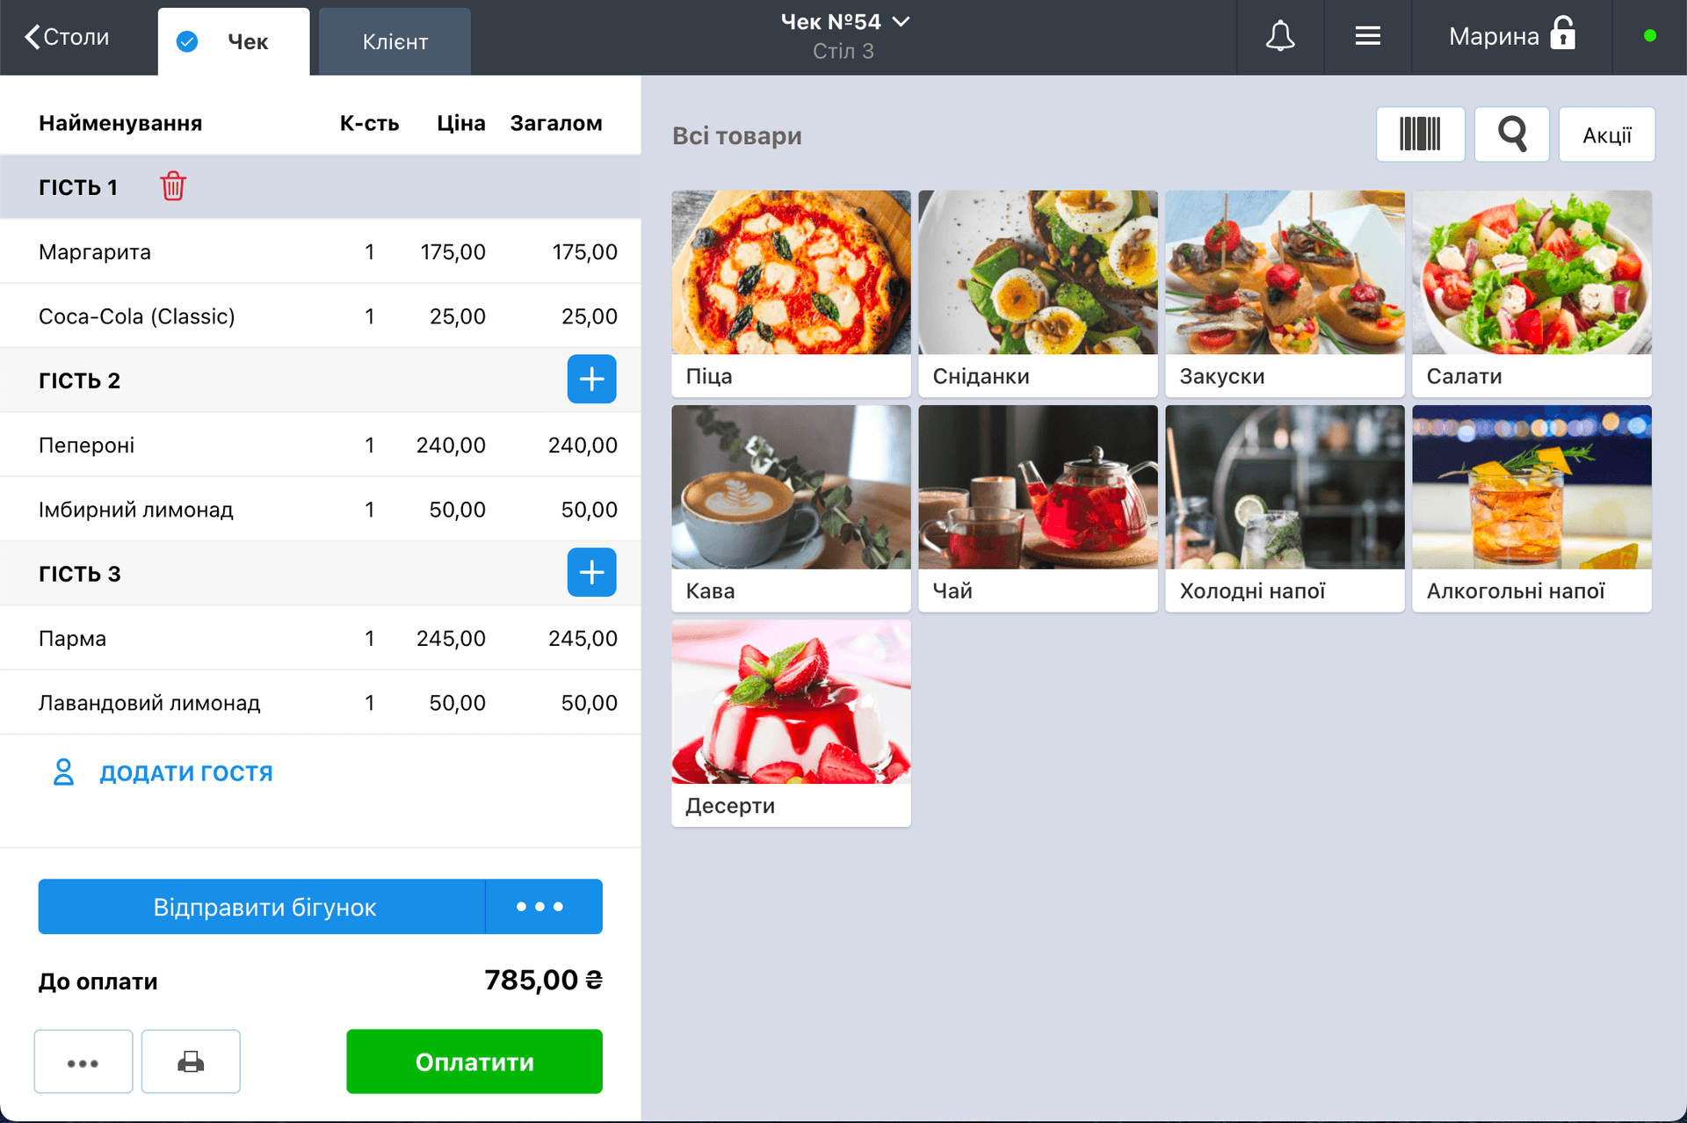Click the notification bell icon

1281,36
